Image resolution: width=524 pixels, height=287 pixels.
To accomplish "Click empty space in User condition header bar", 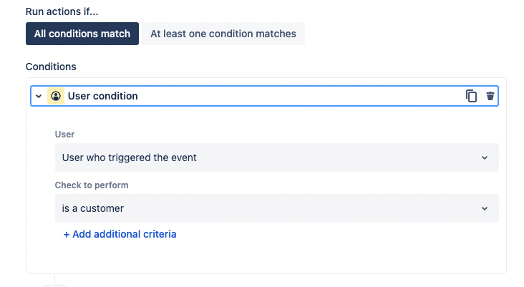I will click(301, 96).
